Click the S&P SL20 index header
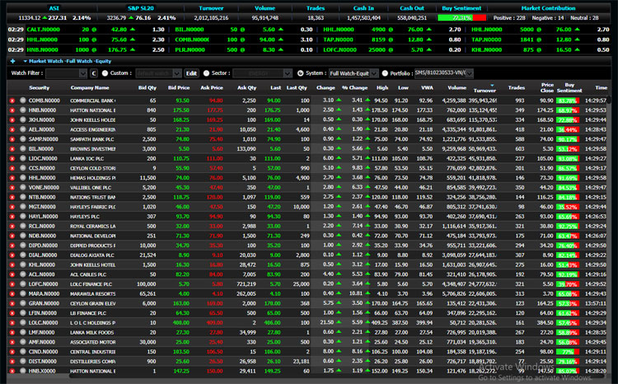The image size is (618, 384). tap(141, 8)
